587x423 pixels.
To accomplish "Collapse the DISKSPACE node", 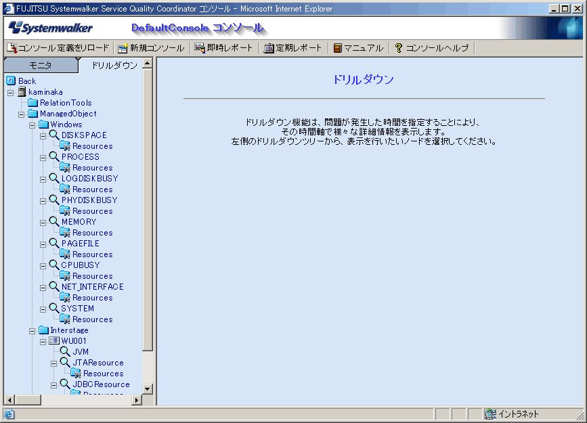I will (43, 136).
